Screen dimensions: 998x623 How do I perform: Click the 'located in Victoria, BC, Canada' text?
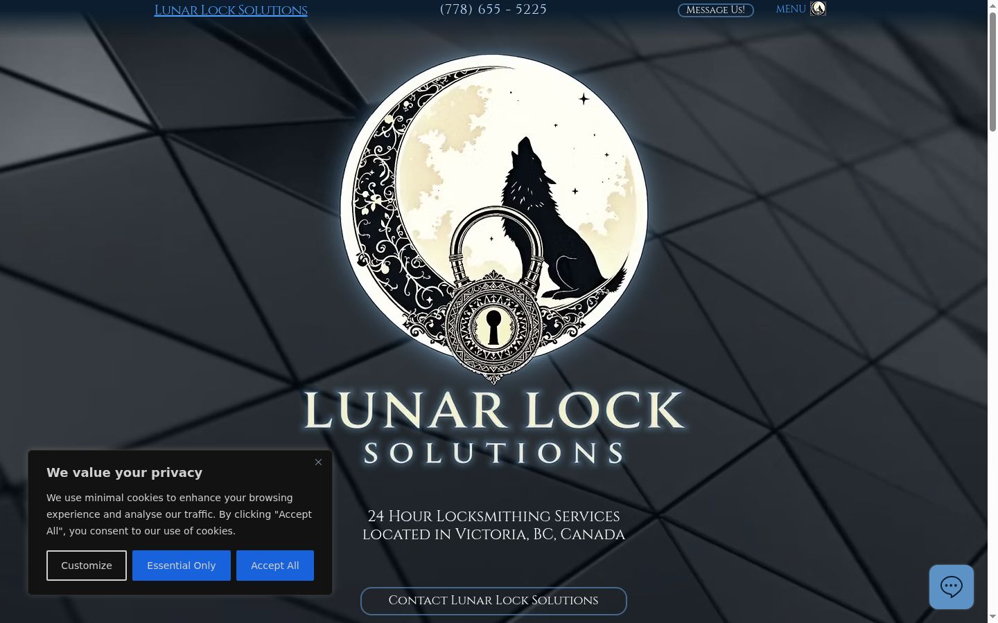[493, 534]
